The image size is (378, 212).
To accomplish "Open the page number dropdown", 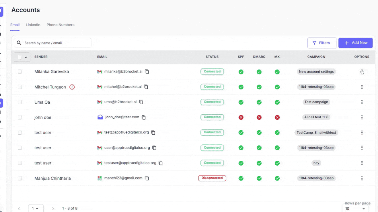I will [36, 208].
